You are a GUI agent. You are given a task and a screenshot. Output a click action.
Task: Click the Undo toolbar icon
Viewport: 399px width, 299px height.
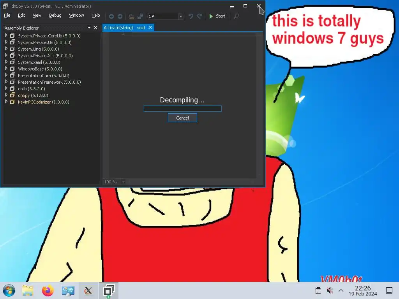[x=191, y=16]
